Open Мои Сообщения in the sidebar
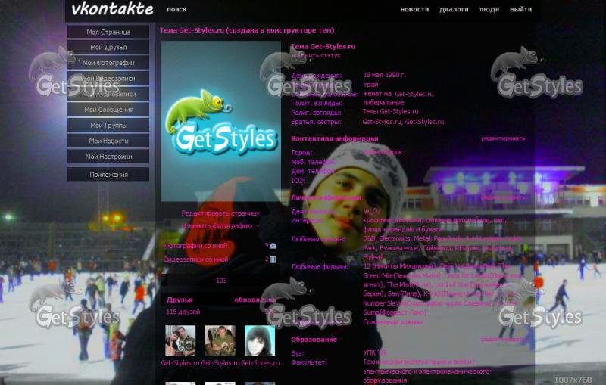This screenshot has height=385, width=606. (x=108, y=110)
